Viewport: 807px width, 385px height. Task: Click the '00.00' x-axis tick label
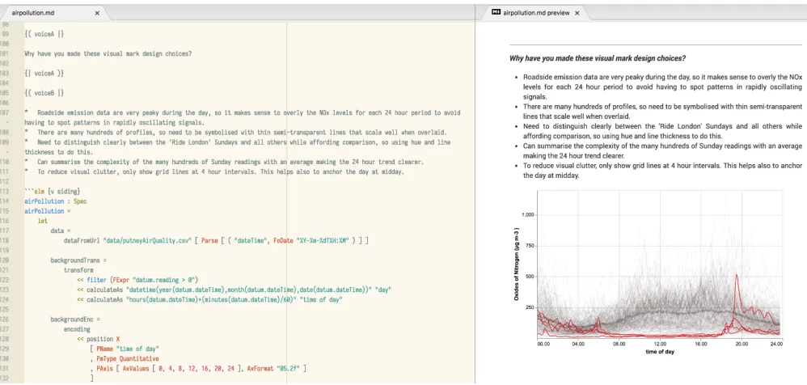coord(543,344)
